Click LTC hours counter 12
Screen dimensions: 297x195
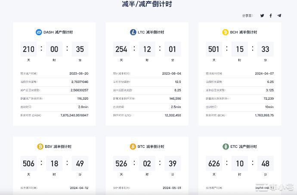pyautogui.click(x=147, y=49)
